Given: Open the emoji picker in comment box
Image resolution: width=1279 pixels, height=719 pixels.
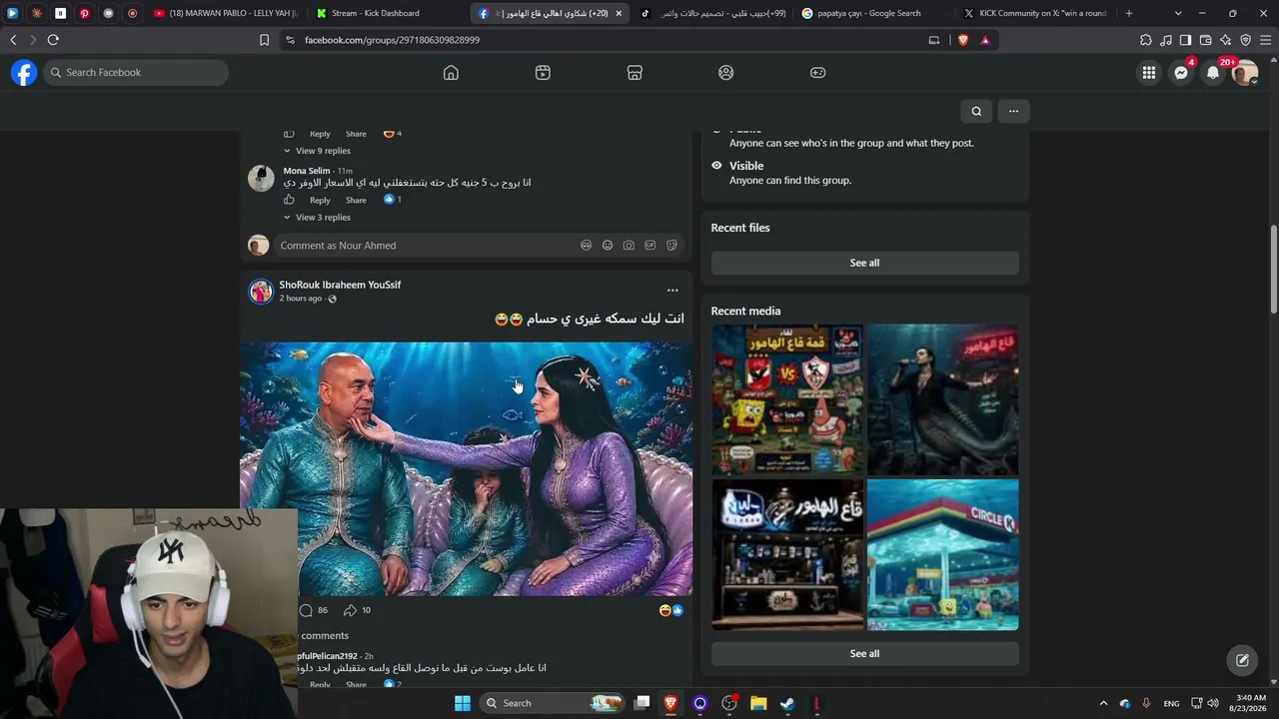Looking at the screenshot, I should (x=608, y=246).
